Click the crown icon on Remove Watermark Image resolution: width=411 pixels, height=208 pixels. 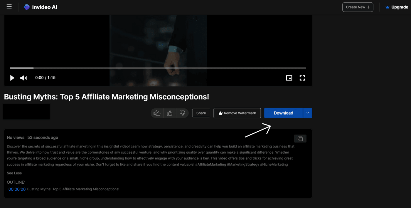(220, 113)
